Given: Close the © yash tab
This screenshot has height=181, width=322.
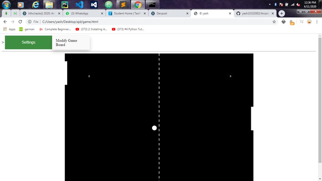Looking at the screenshot, I should (x=230, y=13).
